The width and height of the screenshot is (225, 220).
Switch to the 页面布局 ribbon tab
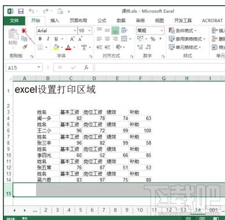(x=78, y=20)
